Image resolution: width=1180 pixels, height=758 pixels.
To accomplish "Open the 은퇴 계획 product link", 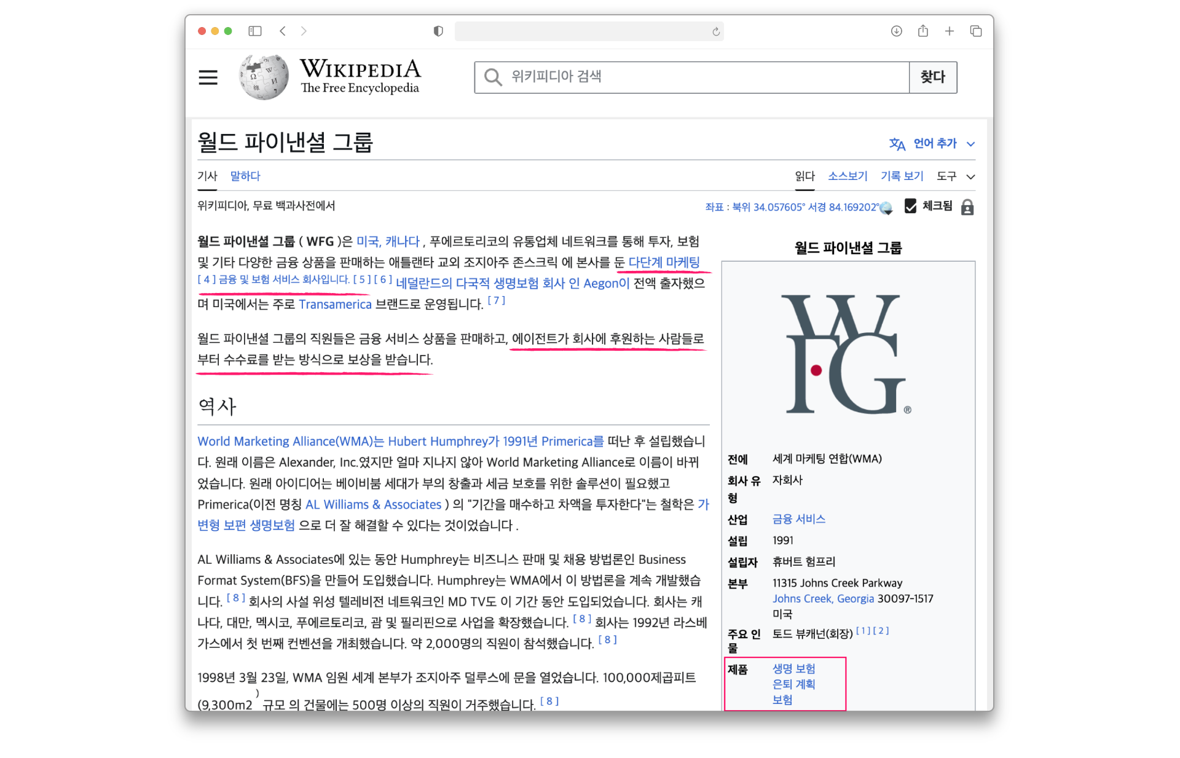I will [794, 684].
